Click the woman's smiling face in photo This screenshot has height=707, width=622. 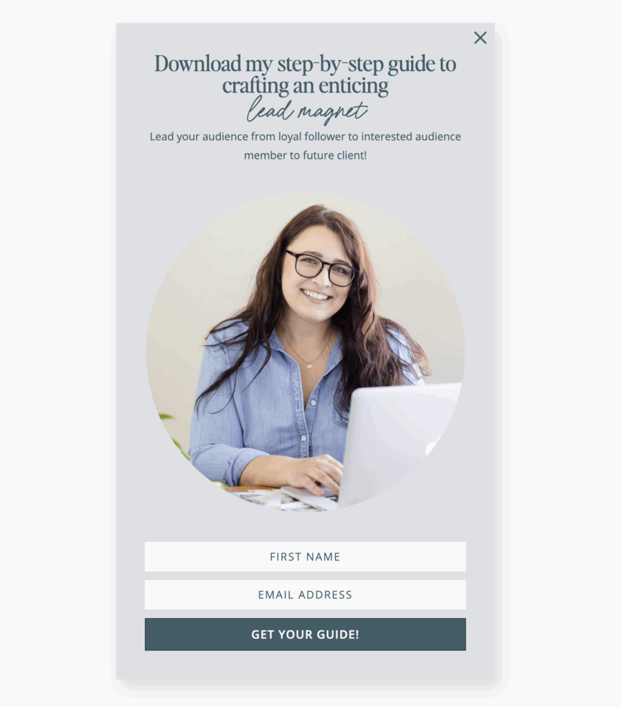pyautogui.click(x=317, y=275)
